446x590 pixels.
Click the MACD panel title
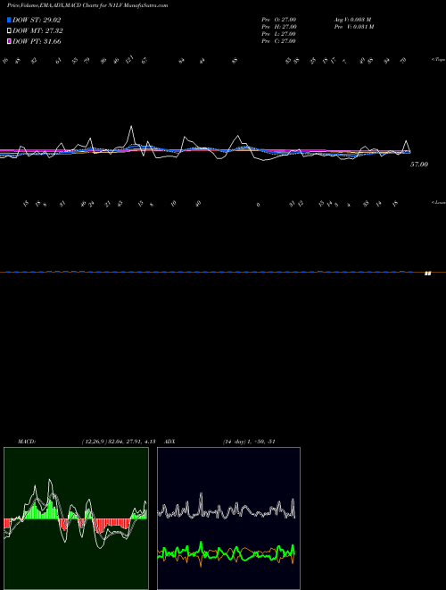[27, 442]
